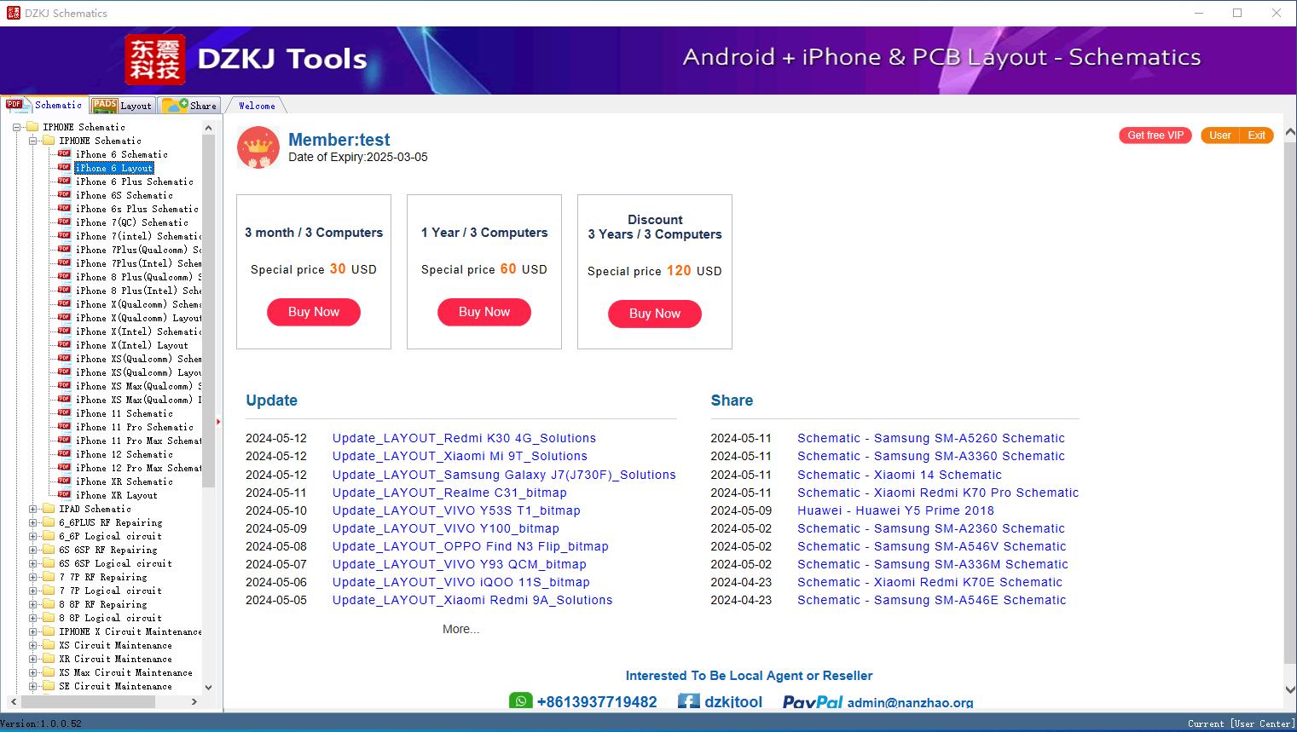This screenshot has width=1297, height=732.
Task: Click the PDF icon beside iPhone 6S Schematic
Action: (64, 195)
